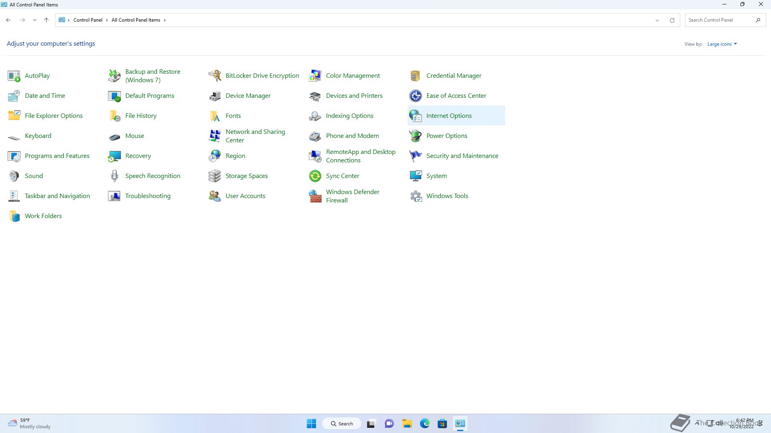The width and height of the screenshot is (771, 433).
Task: Click Windows Defender Firewall link
Action: click(x=353, y=196)
